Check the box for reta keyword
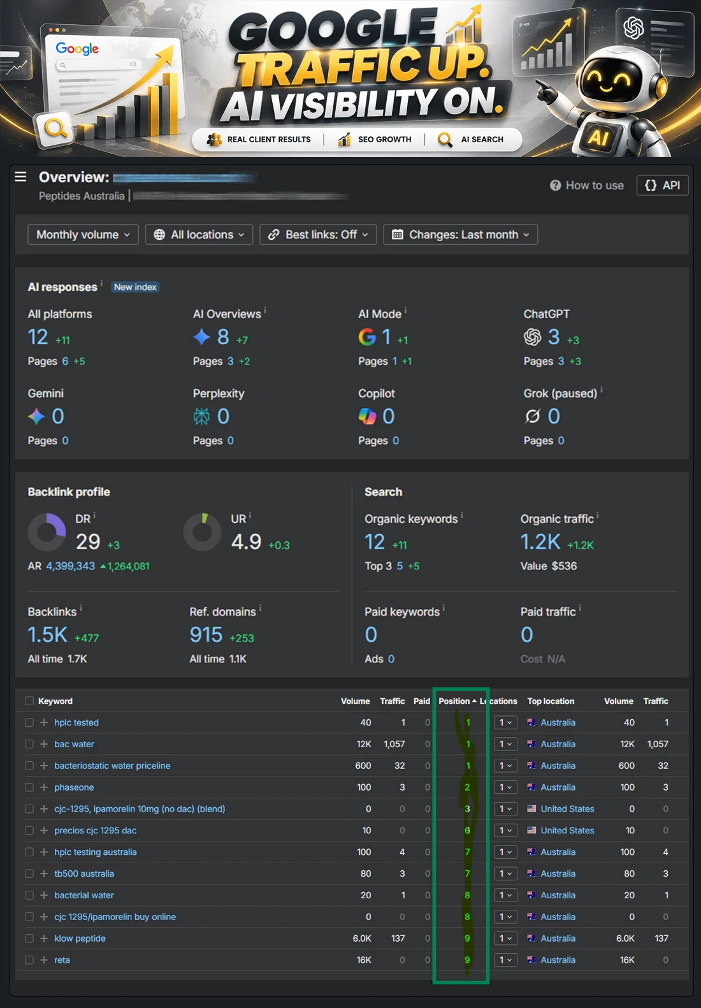The width and height of the screenshot is (701, 1008). coord(29,960)
